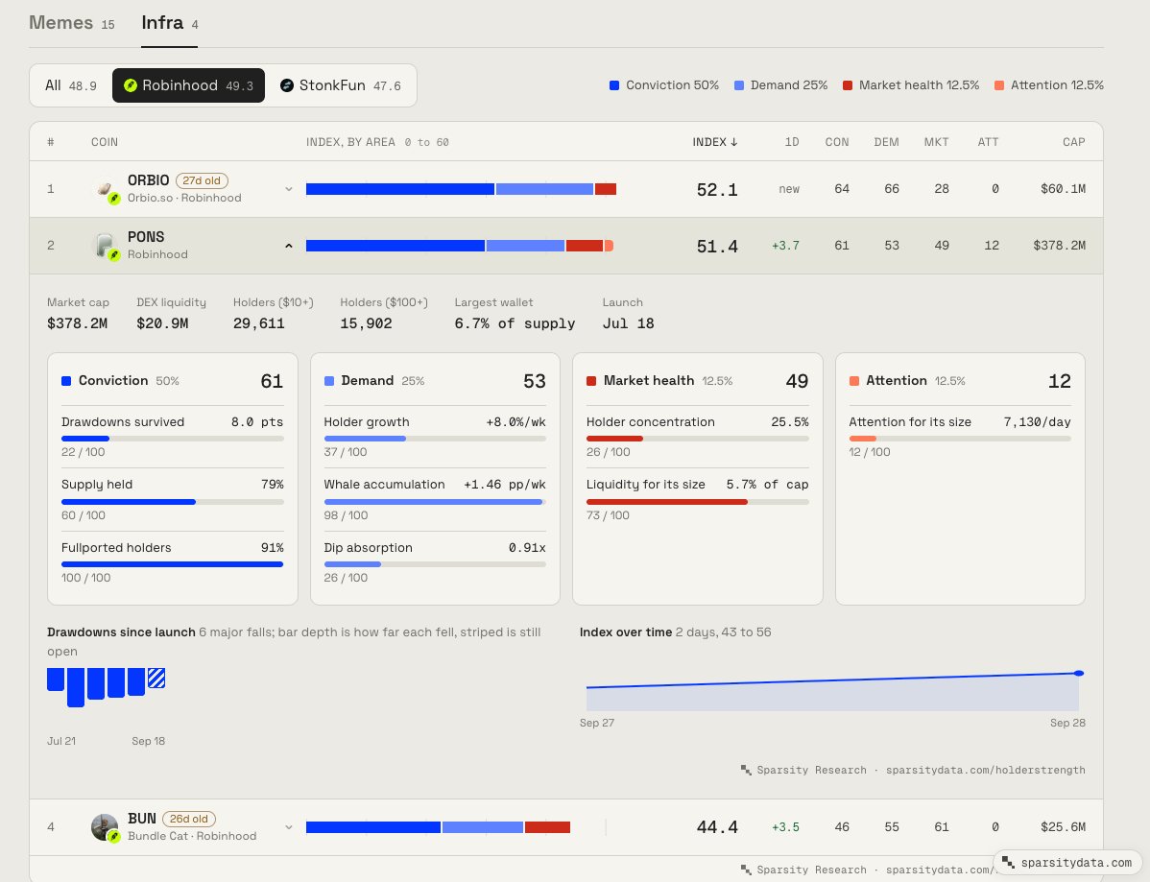Viewport: 1150px width, 882px height.
Task: Click the Launch date Jul 18
Action: pyautogui.click(x=629, y=323)
